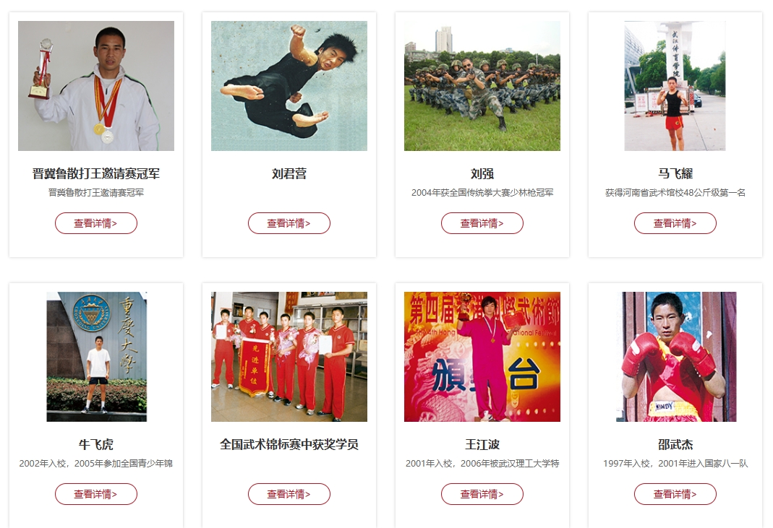Click the bold 晋冀鲁散打王邀请赛冠军 title
Viewport: 773px width, 528px height.
(96, 174)
